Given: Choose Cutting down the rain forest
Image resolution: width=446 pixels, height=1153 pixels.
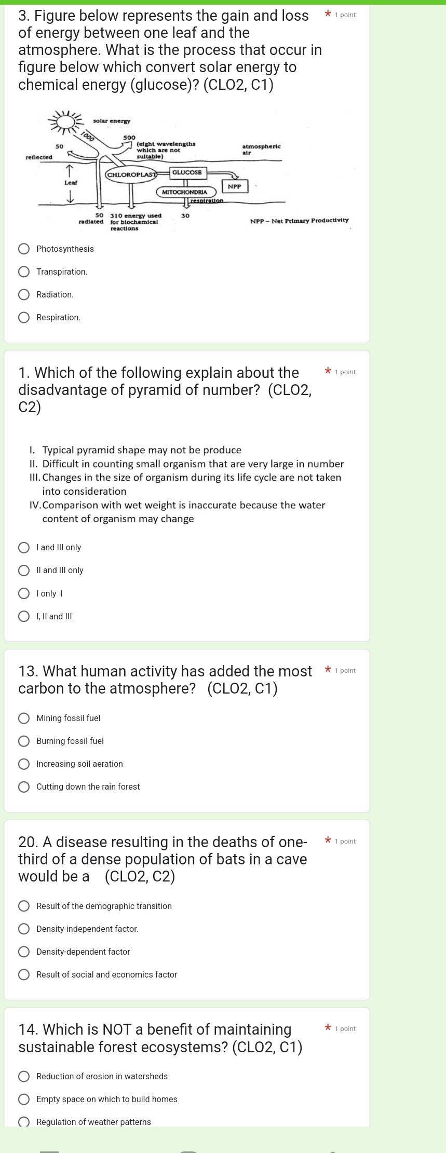Looking at the screenshot, I should pos(24,786).
